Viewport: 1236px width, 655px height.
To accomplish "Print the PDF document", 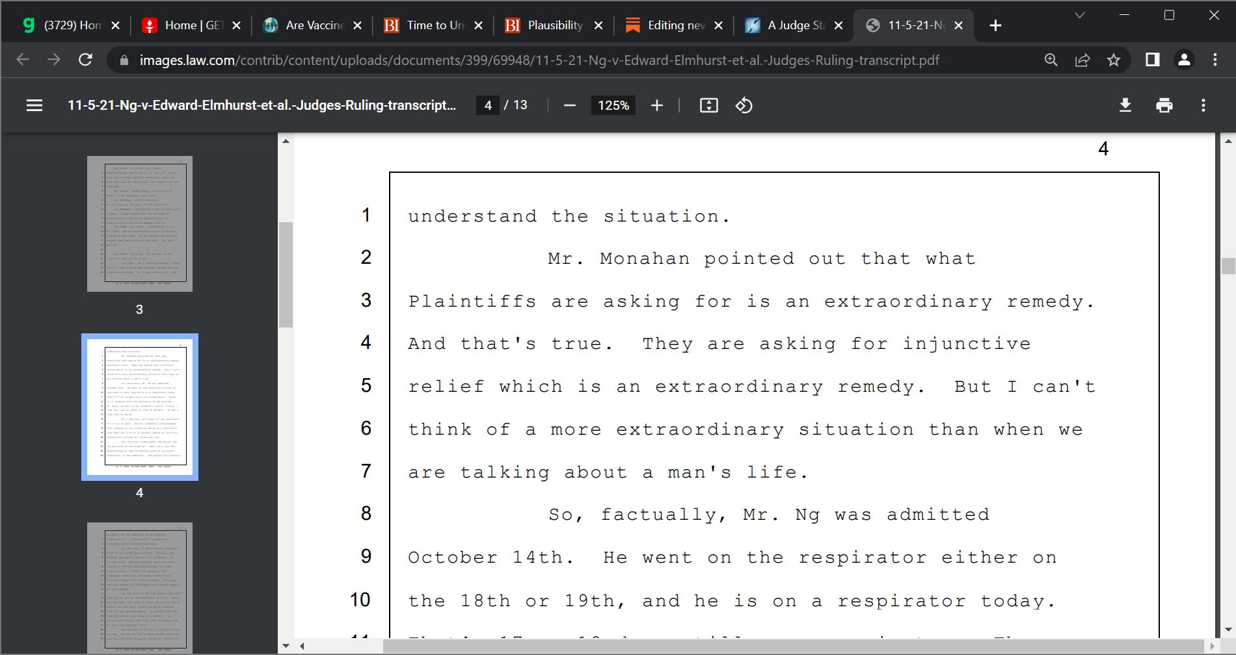I will click(x=1164, y=105).
